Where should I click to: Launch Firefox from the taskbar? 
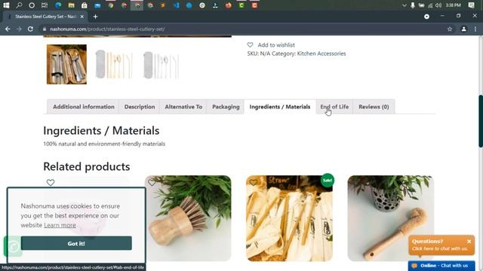tap(228, 5)
